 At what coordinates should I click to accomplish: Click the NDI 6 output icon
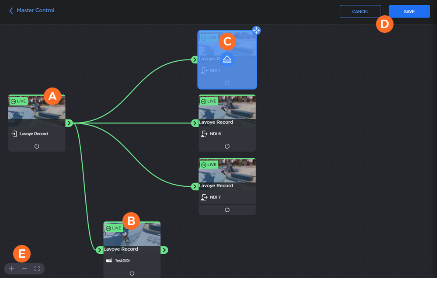204,134
